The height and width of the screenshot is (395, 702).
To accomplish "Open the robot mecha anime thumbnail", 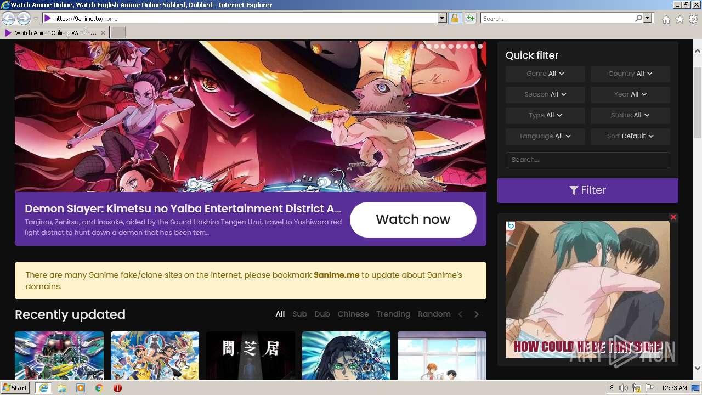I will coord(59,356).
